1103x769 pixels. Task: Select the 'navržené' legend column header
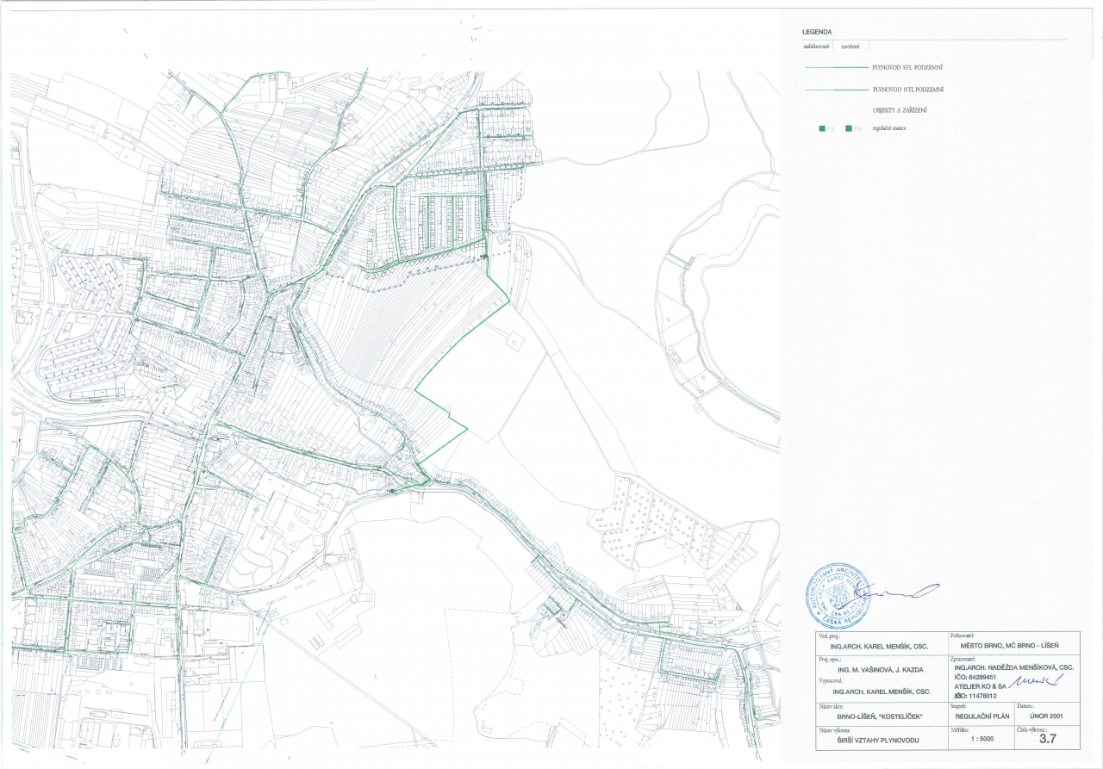coord(850,46)
